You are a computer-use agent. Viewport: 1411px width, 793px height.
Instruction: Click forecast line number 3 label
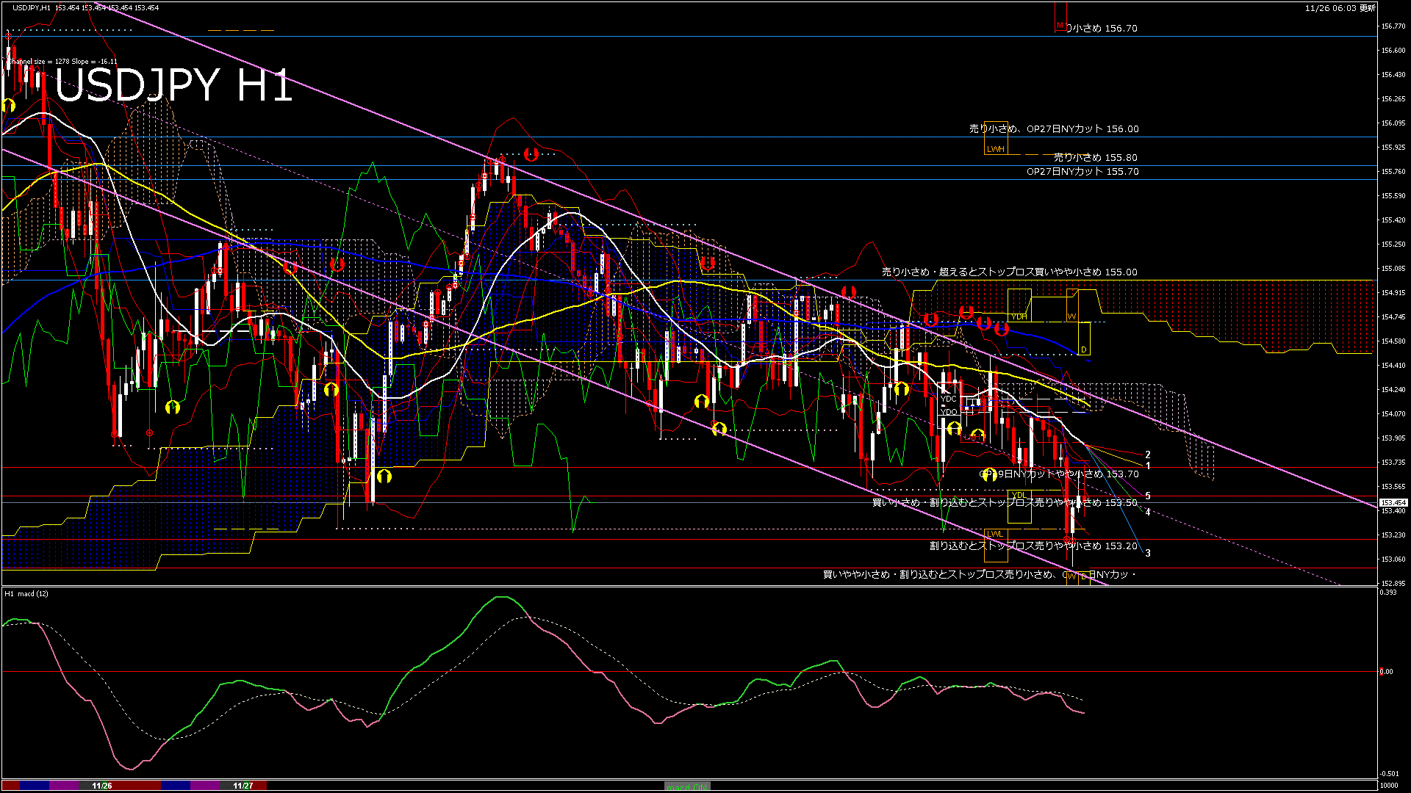click(x=1148, y=553)
